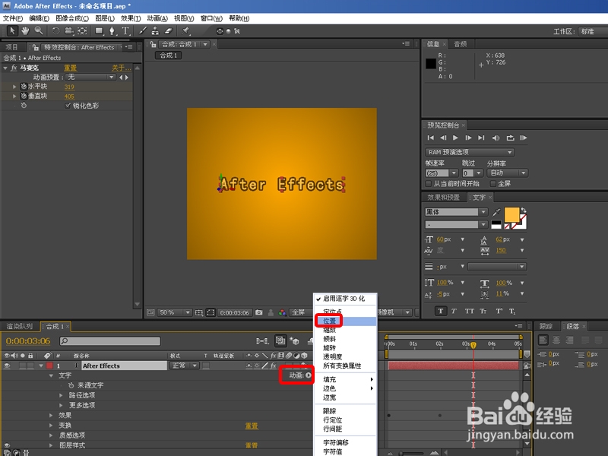
Task: Enable faux italic T button
Action: (454, 311)
